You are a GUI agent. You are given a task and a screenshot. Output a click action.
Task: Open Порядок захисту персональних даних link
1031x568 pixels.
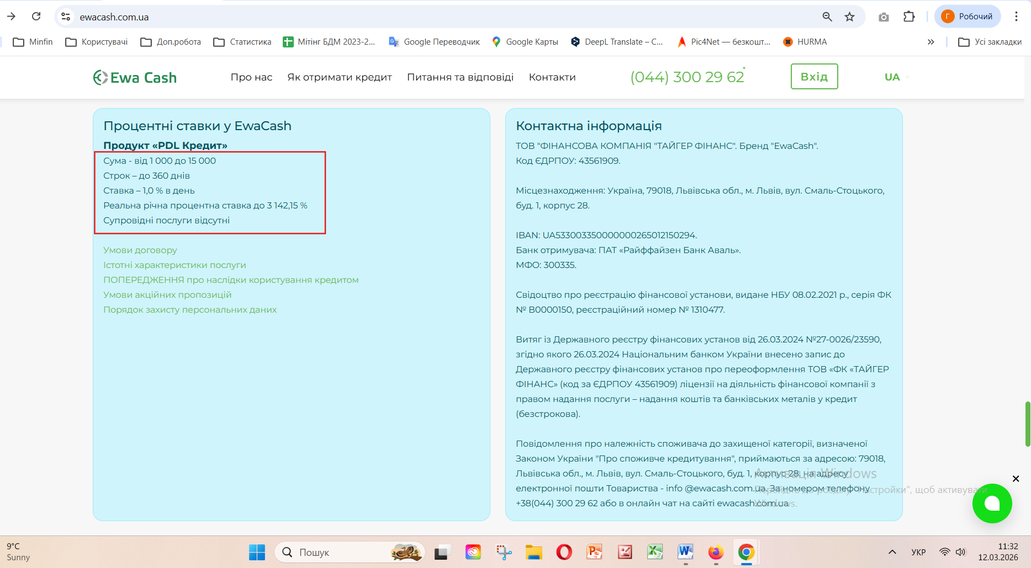pos(190,310)
